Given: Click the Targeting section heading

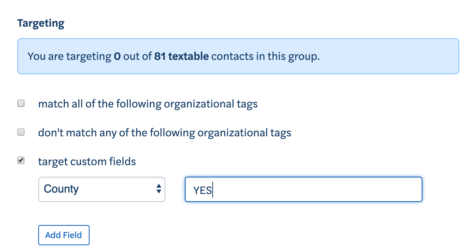Looking at the screenshot, I should coord(40,23).
